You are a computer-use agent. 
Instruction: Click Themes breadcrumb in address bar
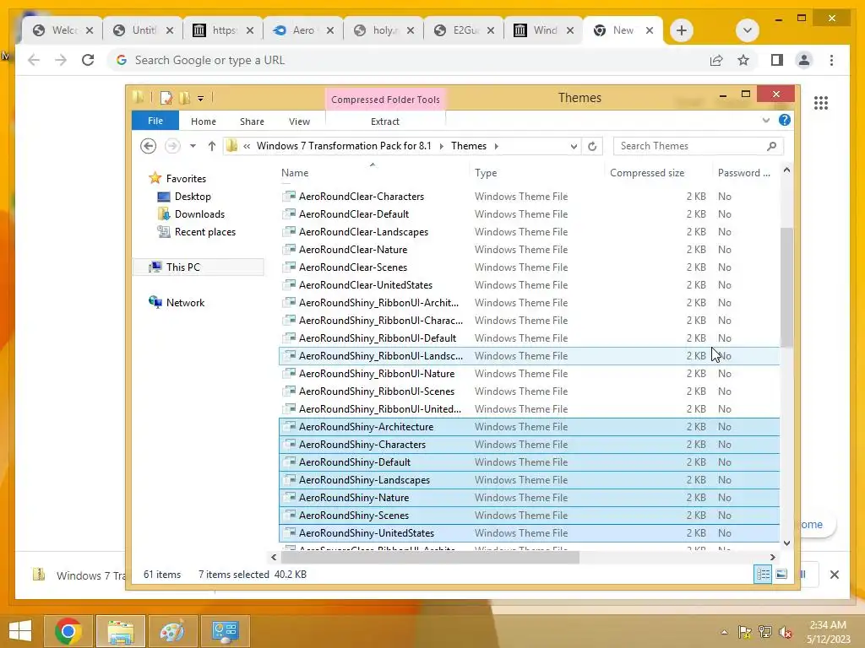pyautogui.click(x=468, y=146)
